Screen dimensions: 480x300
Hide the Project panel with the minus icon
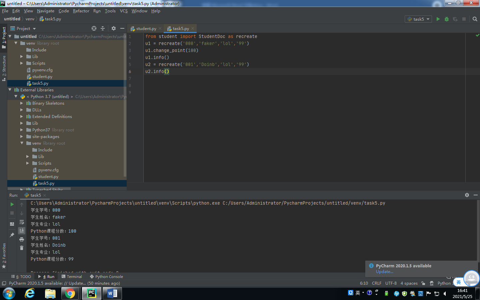tap(122, 28)
